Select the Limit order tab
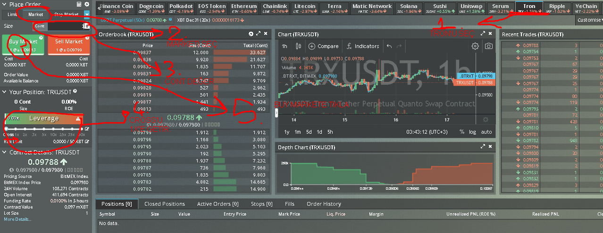This screenshot has height=233, width=603. [x=12, y=15]
